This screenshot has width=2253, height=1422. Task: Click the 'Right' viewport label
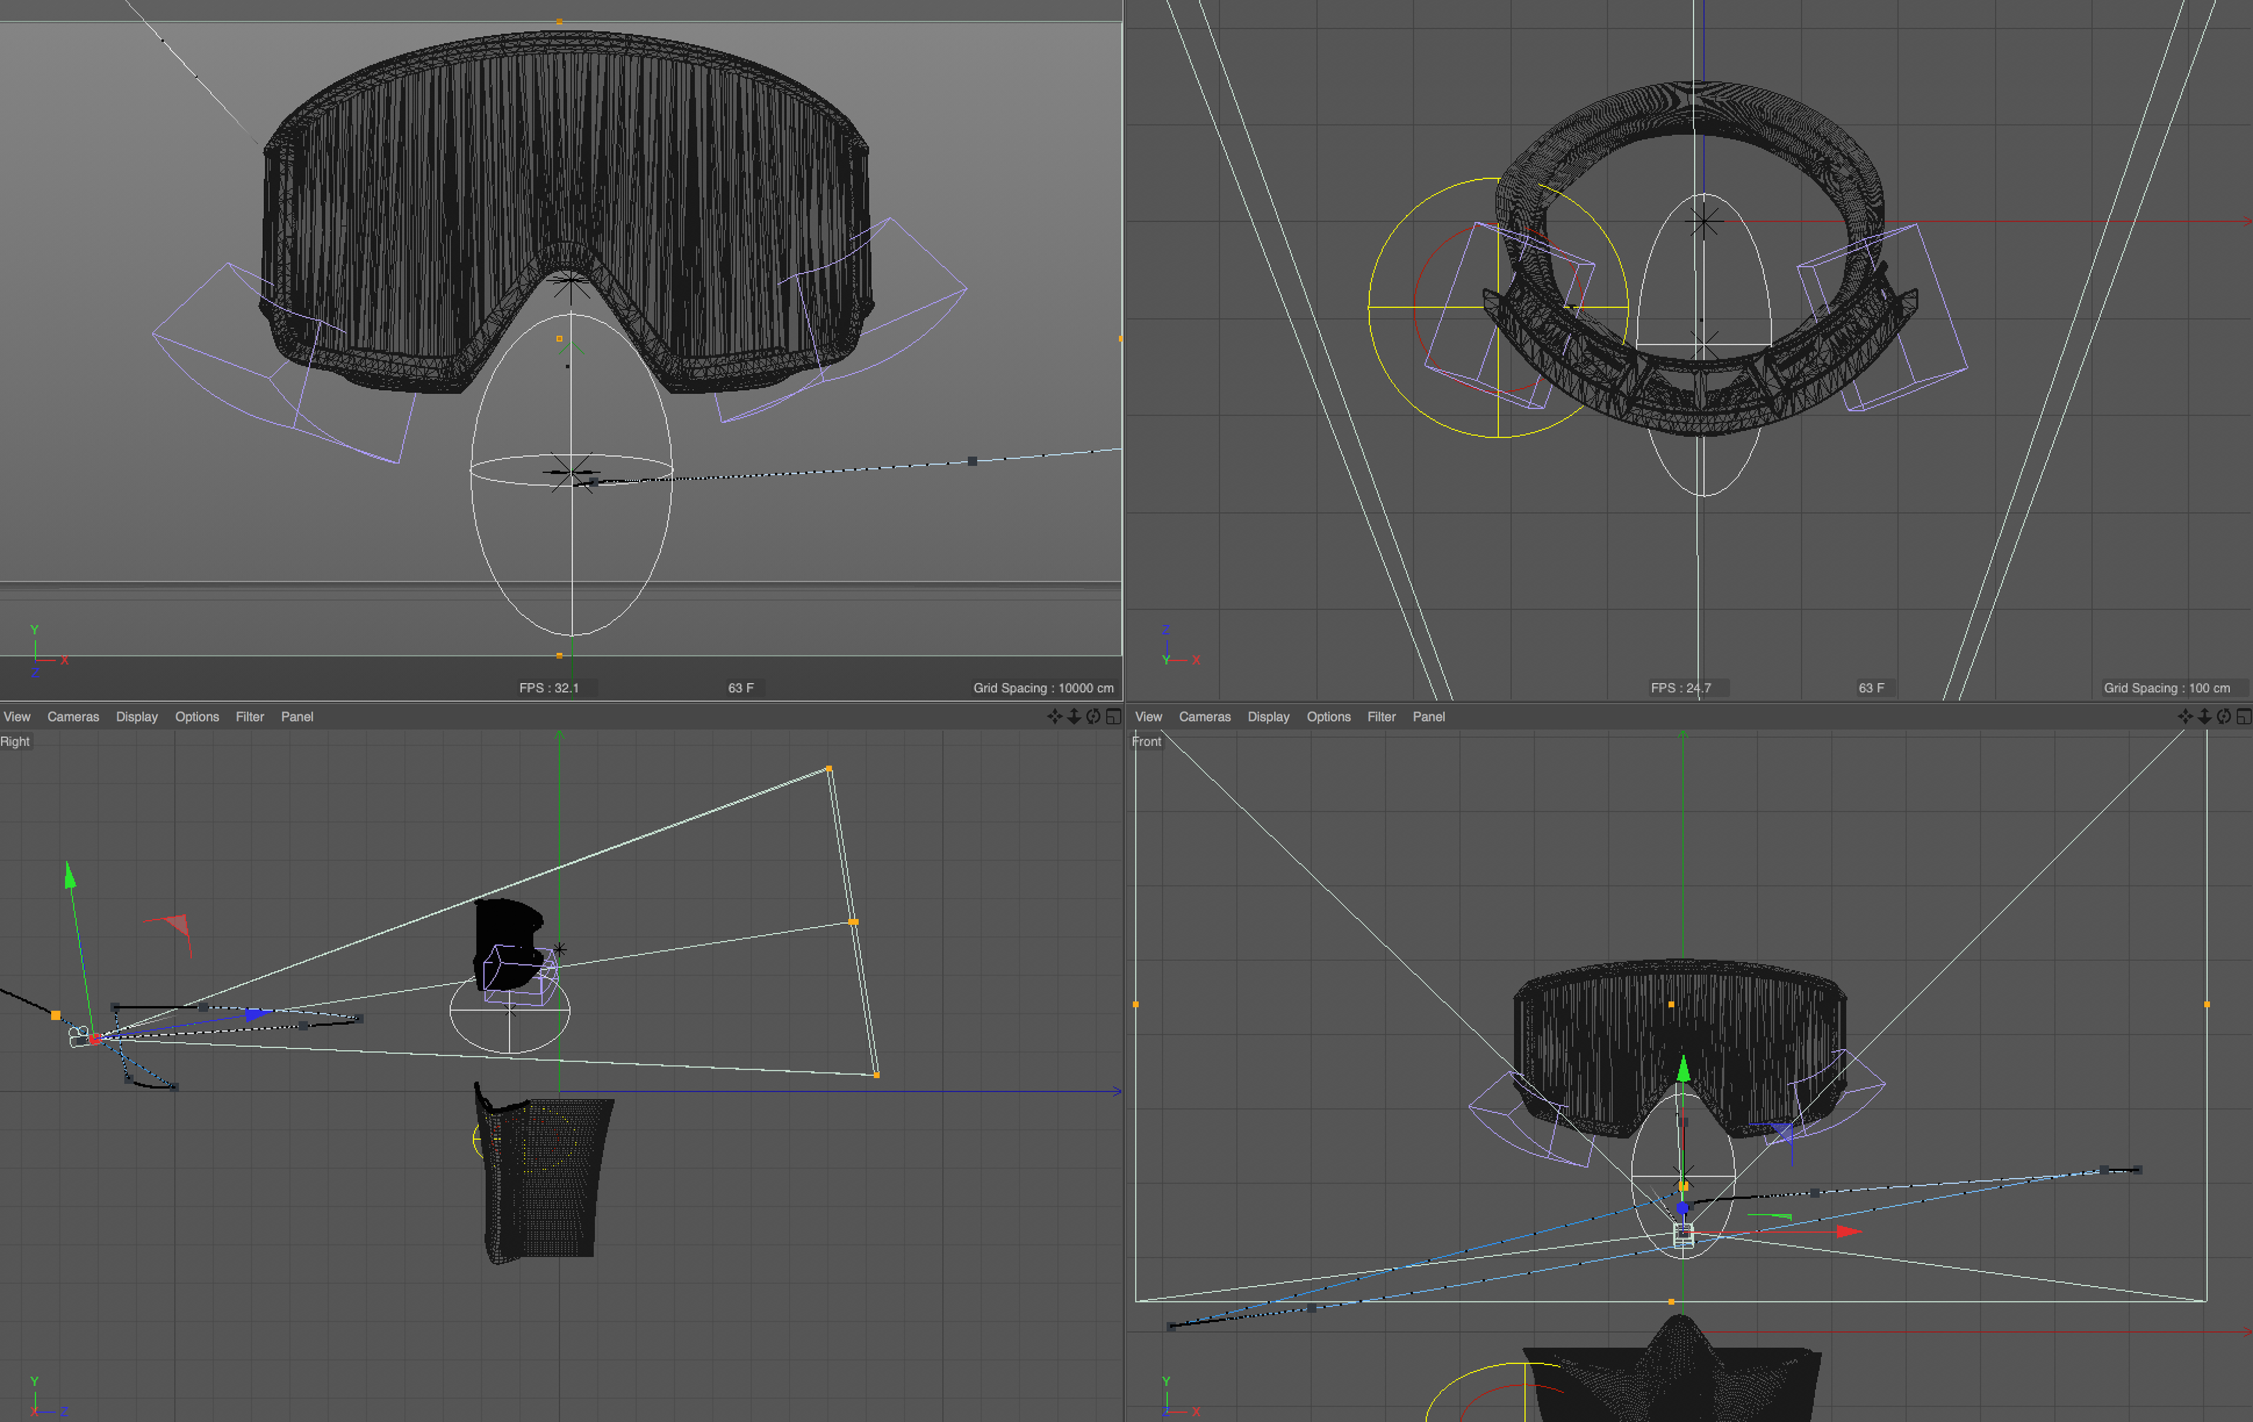point(15,741)
